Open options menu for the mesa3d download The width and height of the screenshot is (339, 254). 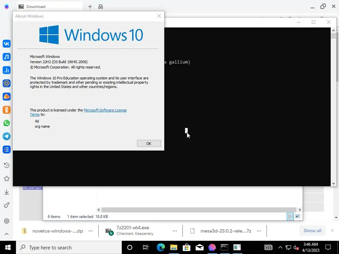(x=259, y=231)
